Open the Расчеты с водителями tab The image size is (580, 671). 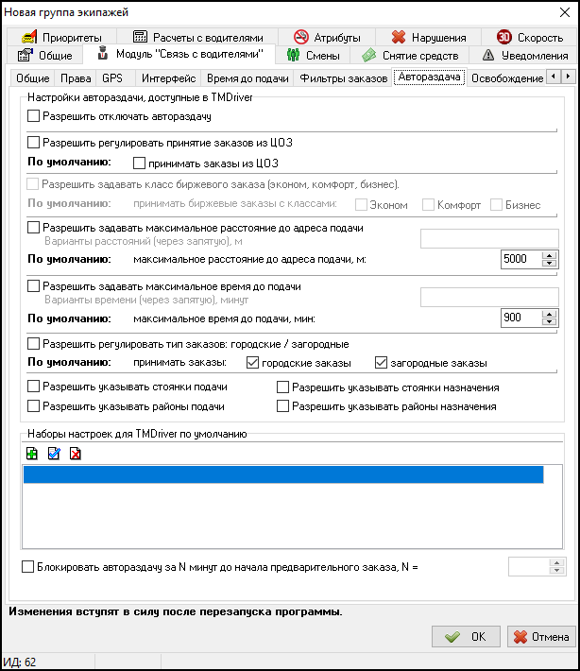(197, 37)
